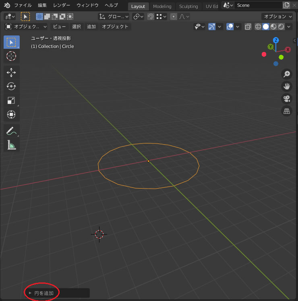Select the Transform tool
The image size is (298, 301).
(11, 114)
